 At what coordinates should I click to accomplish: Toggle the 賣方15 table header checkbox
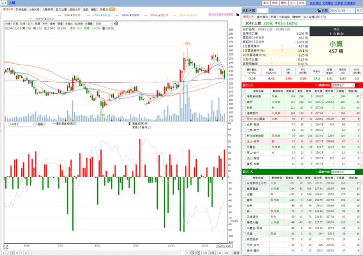click(244, 178)
